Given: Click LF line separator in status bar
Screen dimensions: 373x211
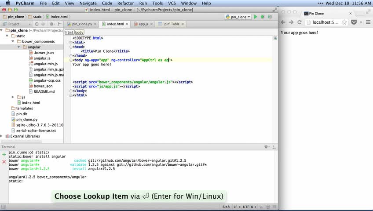Looking at the screenshot, I should pos(237,207).
